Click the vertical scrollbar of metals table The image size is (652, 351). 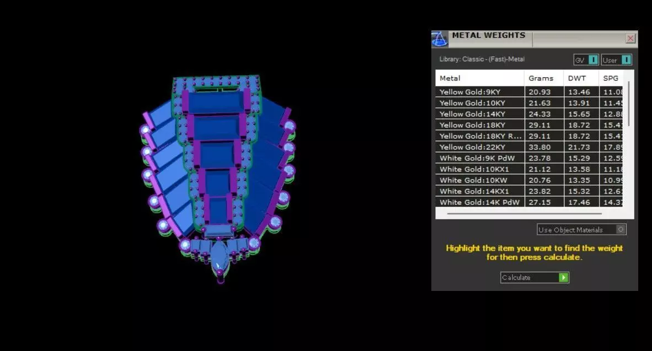coord(629,104)
